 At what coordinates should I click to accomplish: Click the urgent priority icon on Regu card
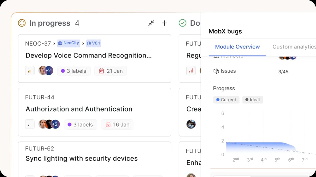191,70
